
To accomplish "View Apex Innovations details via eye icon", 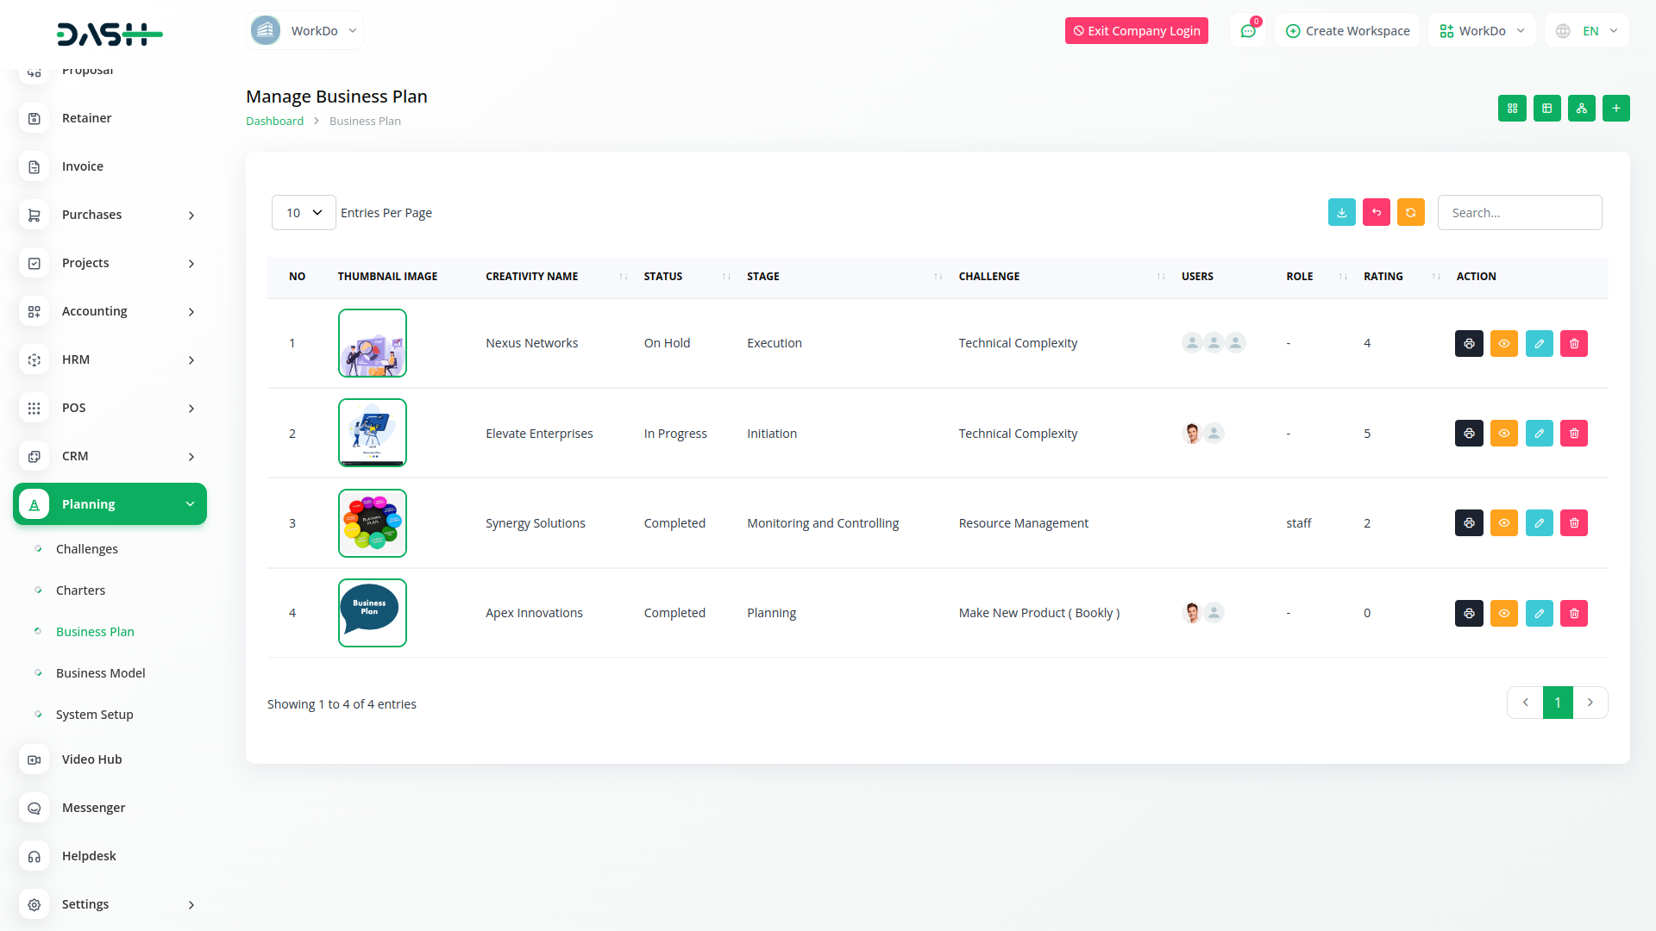I will pos(1503,614).
